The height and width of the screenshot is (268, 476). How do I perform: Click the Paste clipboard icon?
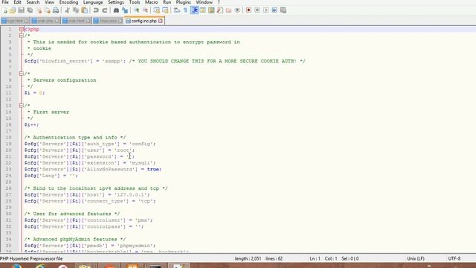click(85, 10)
